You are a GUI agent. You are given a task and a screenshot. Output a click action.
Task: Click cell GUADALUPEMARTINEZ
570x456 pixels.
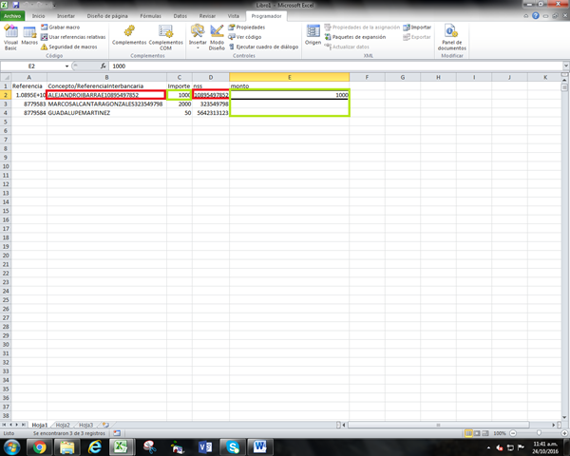click(106, 113)
